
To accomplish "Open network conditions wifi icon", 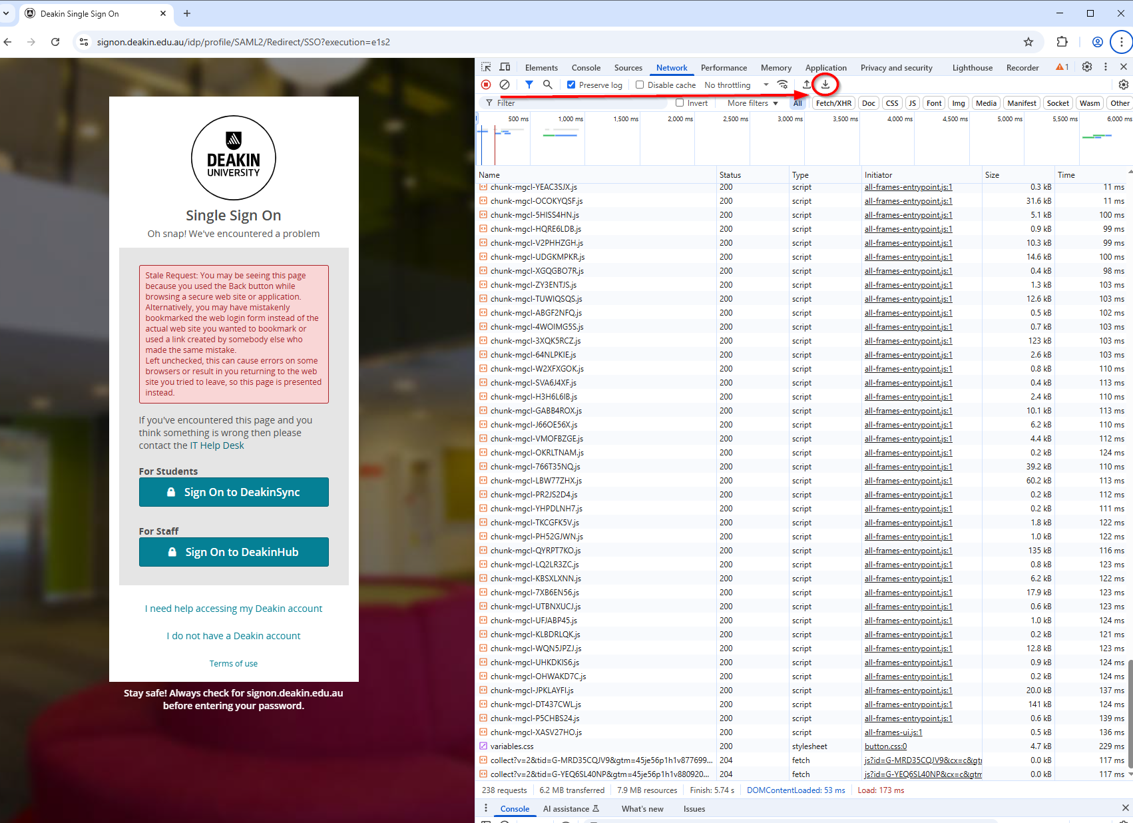I will (783, 85).
